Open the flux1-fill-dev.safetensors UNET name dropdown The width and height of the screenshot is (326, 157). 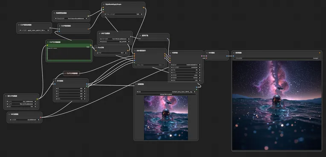[x=115, y=39]
